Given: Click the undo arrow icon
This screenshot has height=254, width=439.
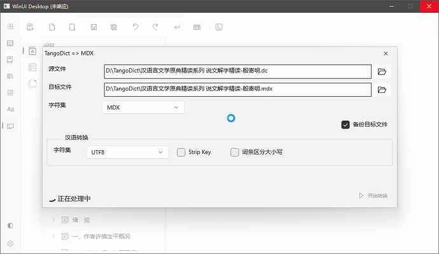Looking at the screenshot, I should [x=136, y=27].
